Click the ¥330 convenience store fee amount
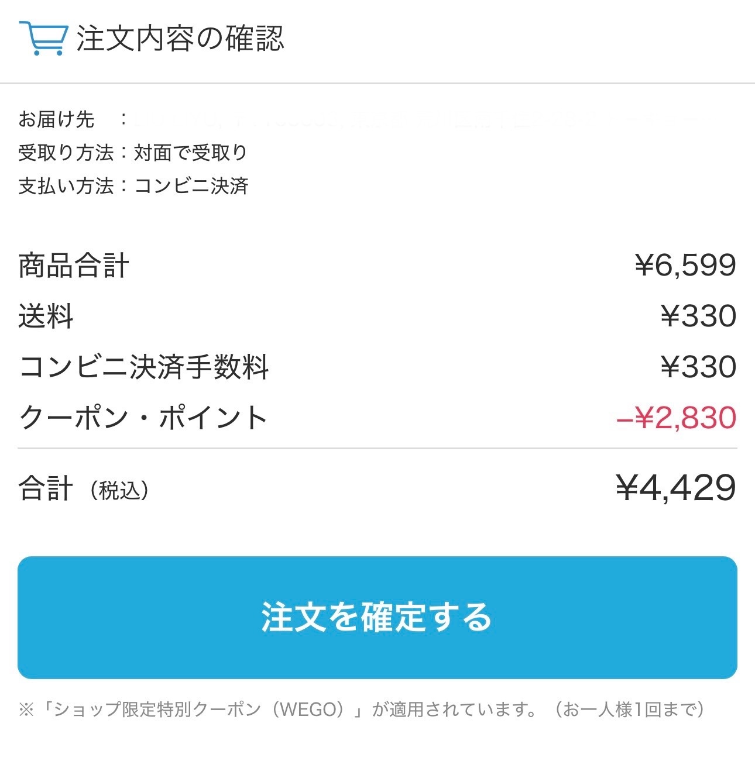The height and width of the screenshot is (761, 755). (x=698, y=367)
